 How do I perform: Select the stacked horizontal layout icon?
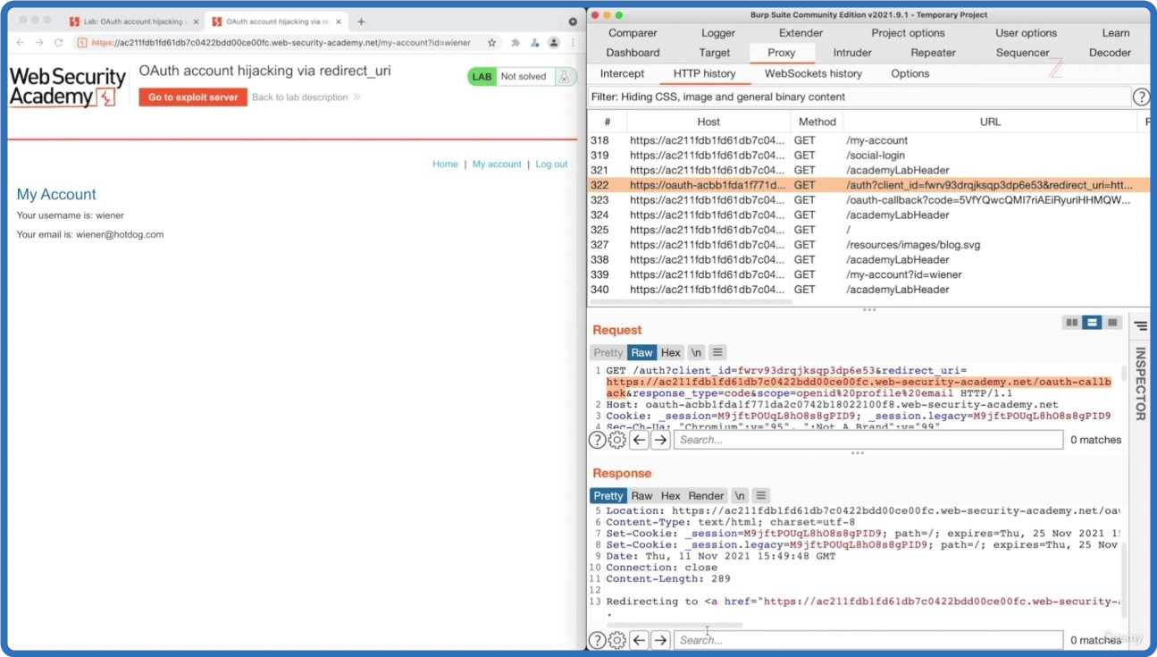tap(1092, 323)
